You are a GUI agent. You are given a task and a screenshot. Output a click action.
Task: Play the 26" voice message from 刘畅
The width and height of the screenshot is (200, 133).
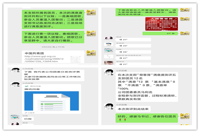[134, 52]
